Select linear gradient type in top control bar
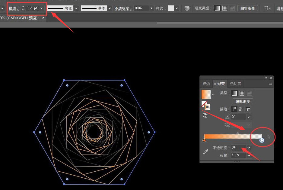 217,8
